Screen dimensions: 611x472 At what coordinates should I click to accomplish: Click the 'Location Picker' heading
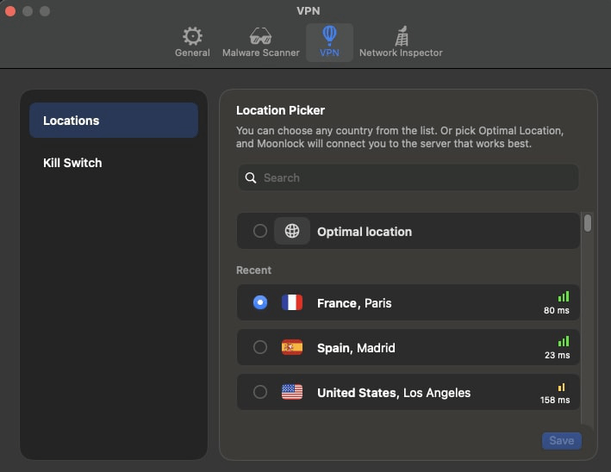point(280,110)
